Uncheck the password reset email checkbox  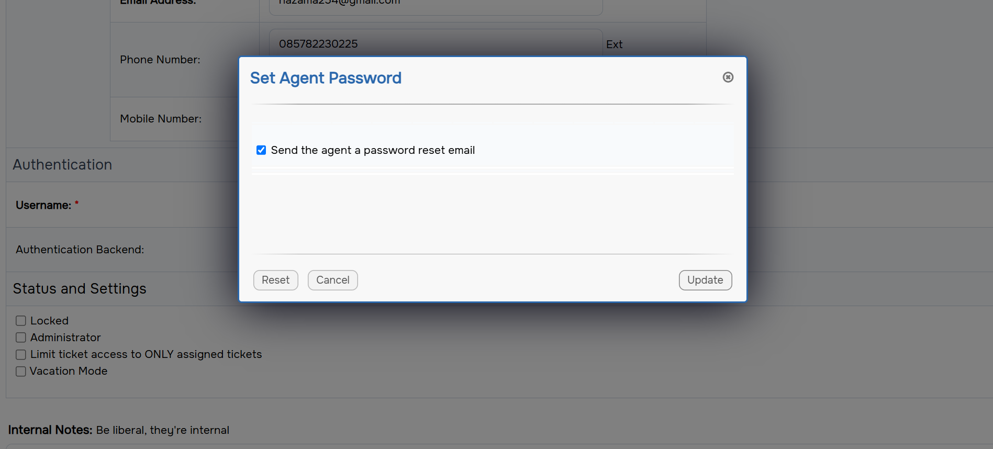click(x=261, y=150)
